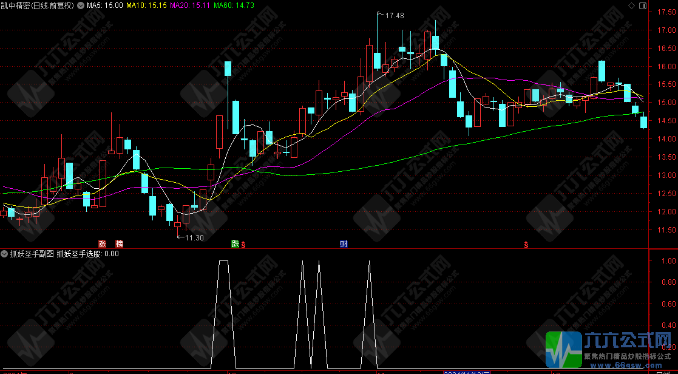Click the 15.50 price axis label
The image size is (678, 374).
[665, 85]
